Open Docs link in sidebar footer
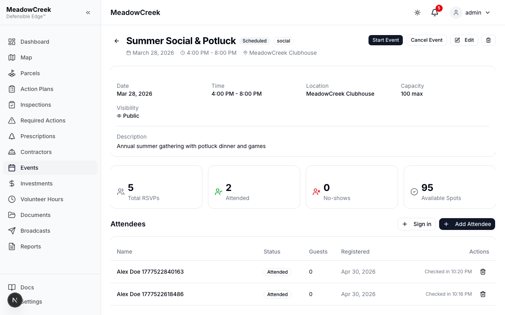Screen dimensions: 505x315 (50, 287)
